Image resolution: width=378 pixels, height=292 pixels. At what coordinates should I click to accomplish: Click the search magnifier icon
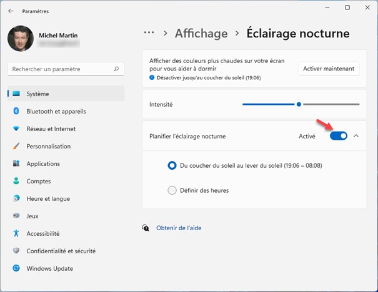pyautogui.click(x=116, y=69)
